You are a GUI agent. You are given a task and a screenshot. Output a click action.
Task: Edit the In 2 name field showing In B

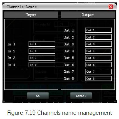click(42, 51)
